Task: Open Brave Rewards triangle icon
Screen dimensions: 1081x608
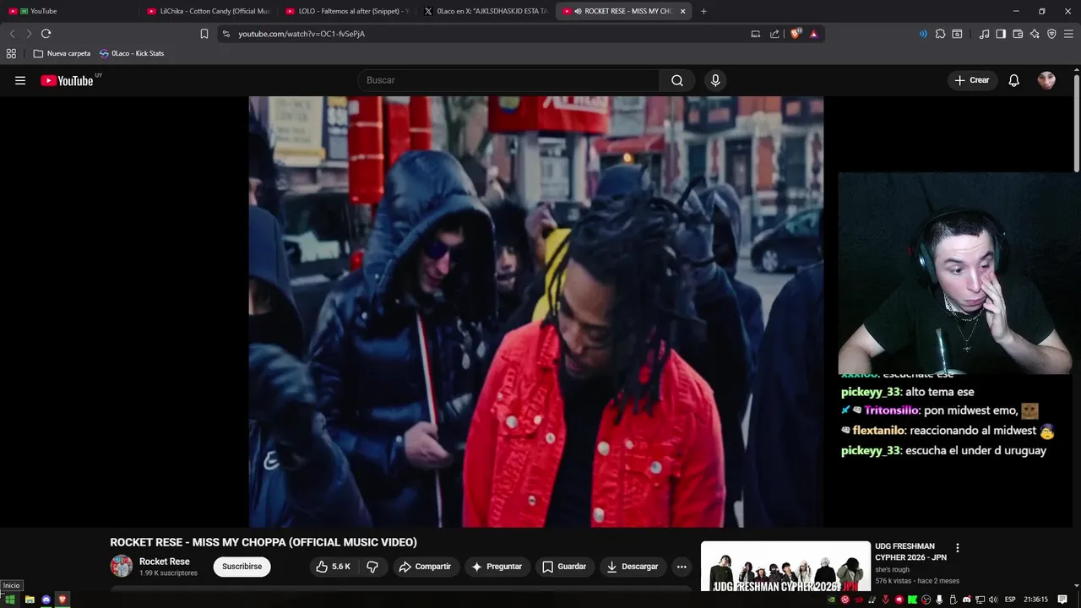Action: 813,34
